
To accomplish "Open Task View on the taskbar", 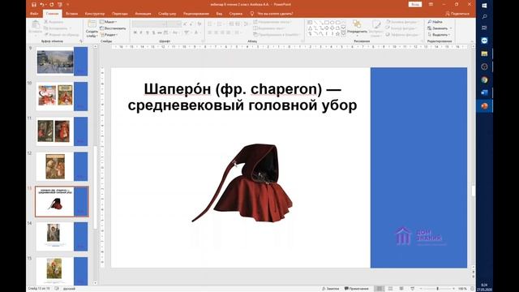I will [484, 28].
